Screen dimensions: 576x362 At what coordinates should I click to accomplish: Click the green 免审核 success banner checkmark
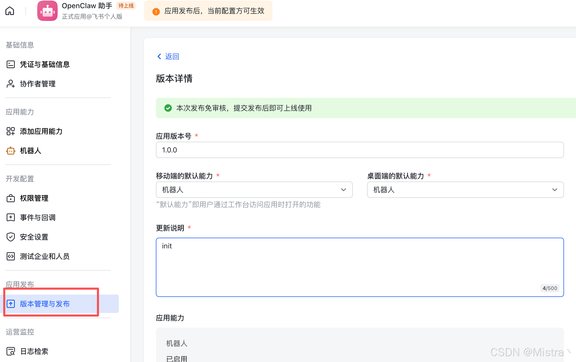pyautogui.click(x=168, y=108)
